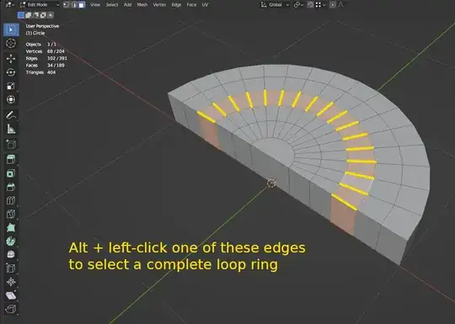The width and height of the screenshot is (455, 324).
Task: Select the Inset Faces tool
Action: (x=11, y=173)
